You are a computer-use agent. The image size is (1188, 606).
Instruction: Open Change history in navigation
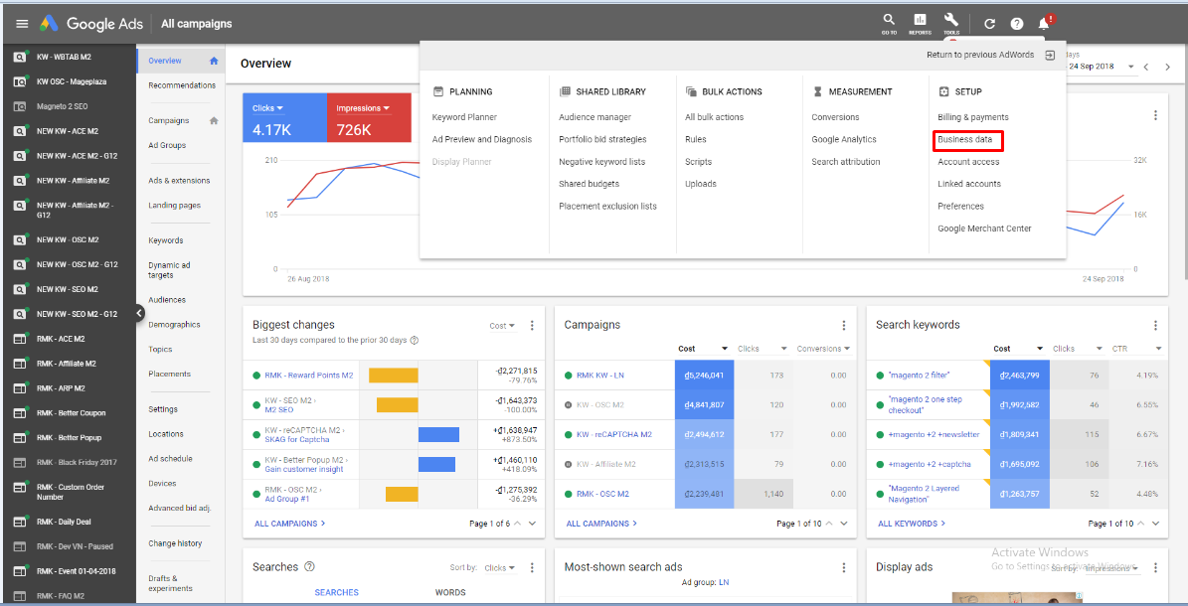click(x=176, y=543)
